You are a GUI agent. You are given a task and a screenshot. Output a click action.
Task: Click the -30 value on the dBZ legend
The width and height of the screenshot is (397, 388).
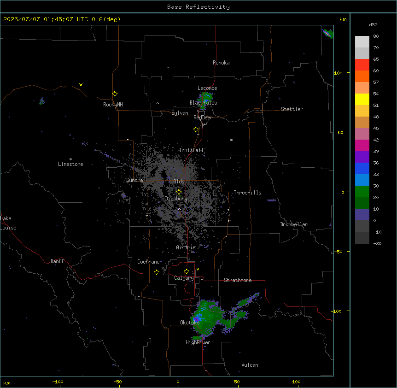377,243
